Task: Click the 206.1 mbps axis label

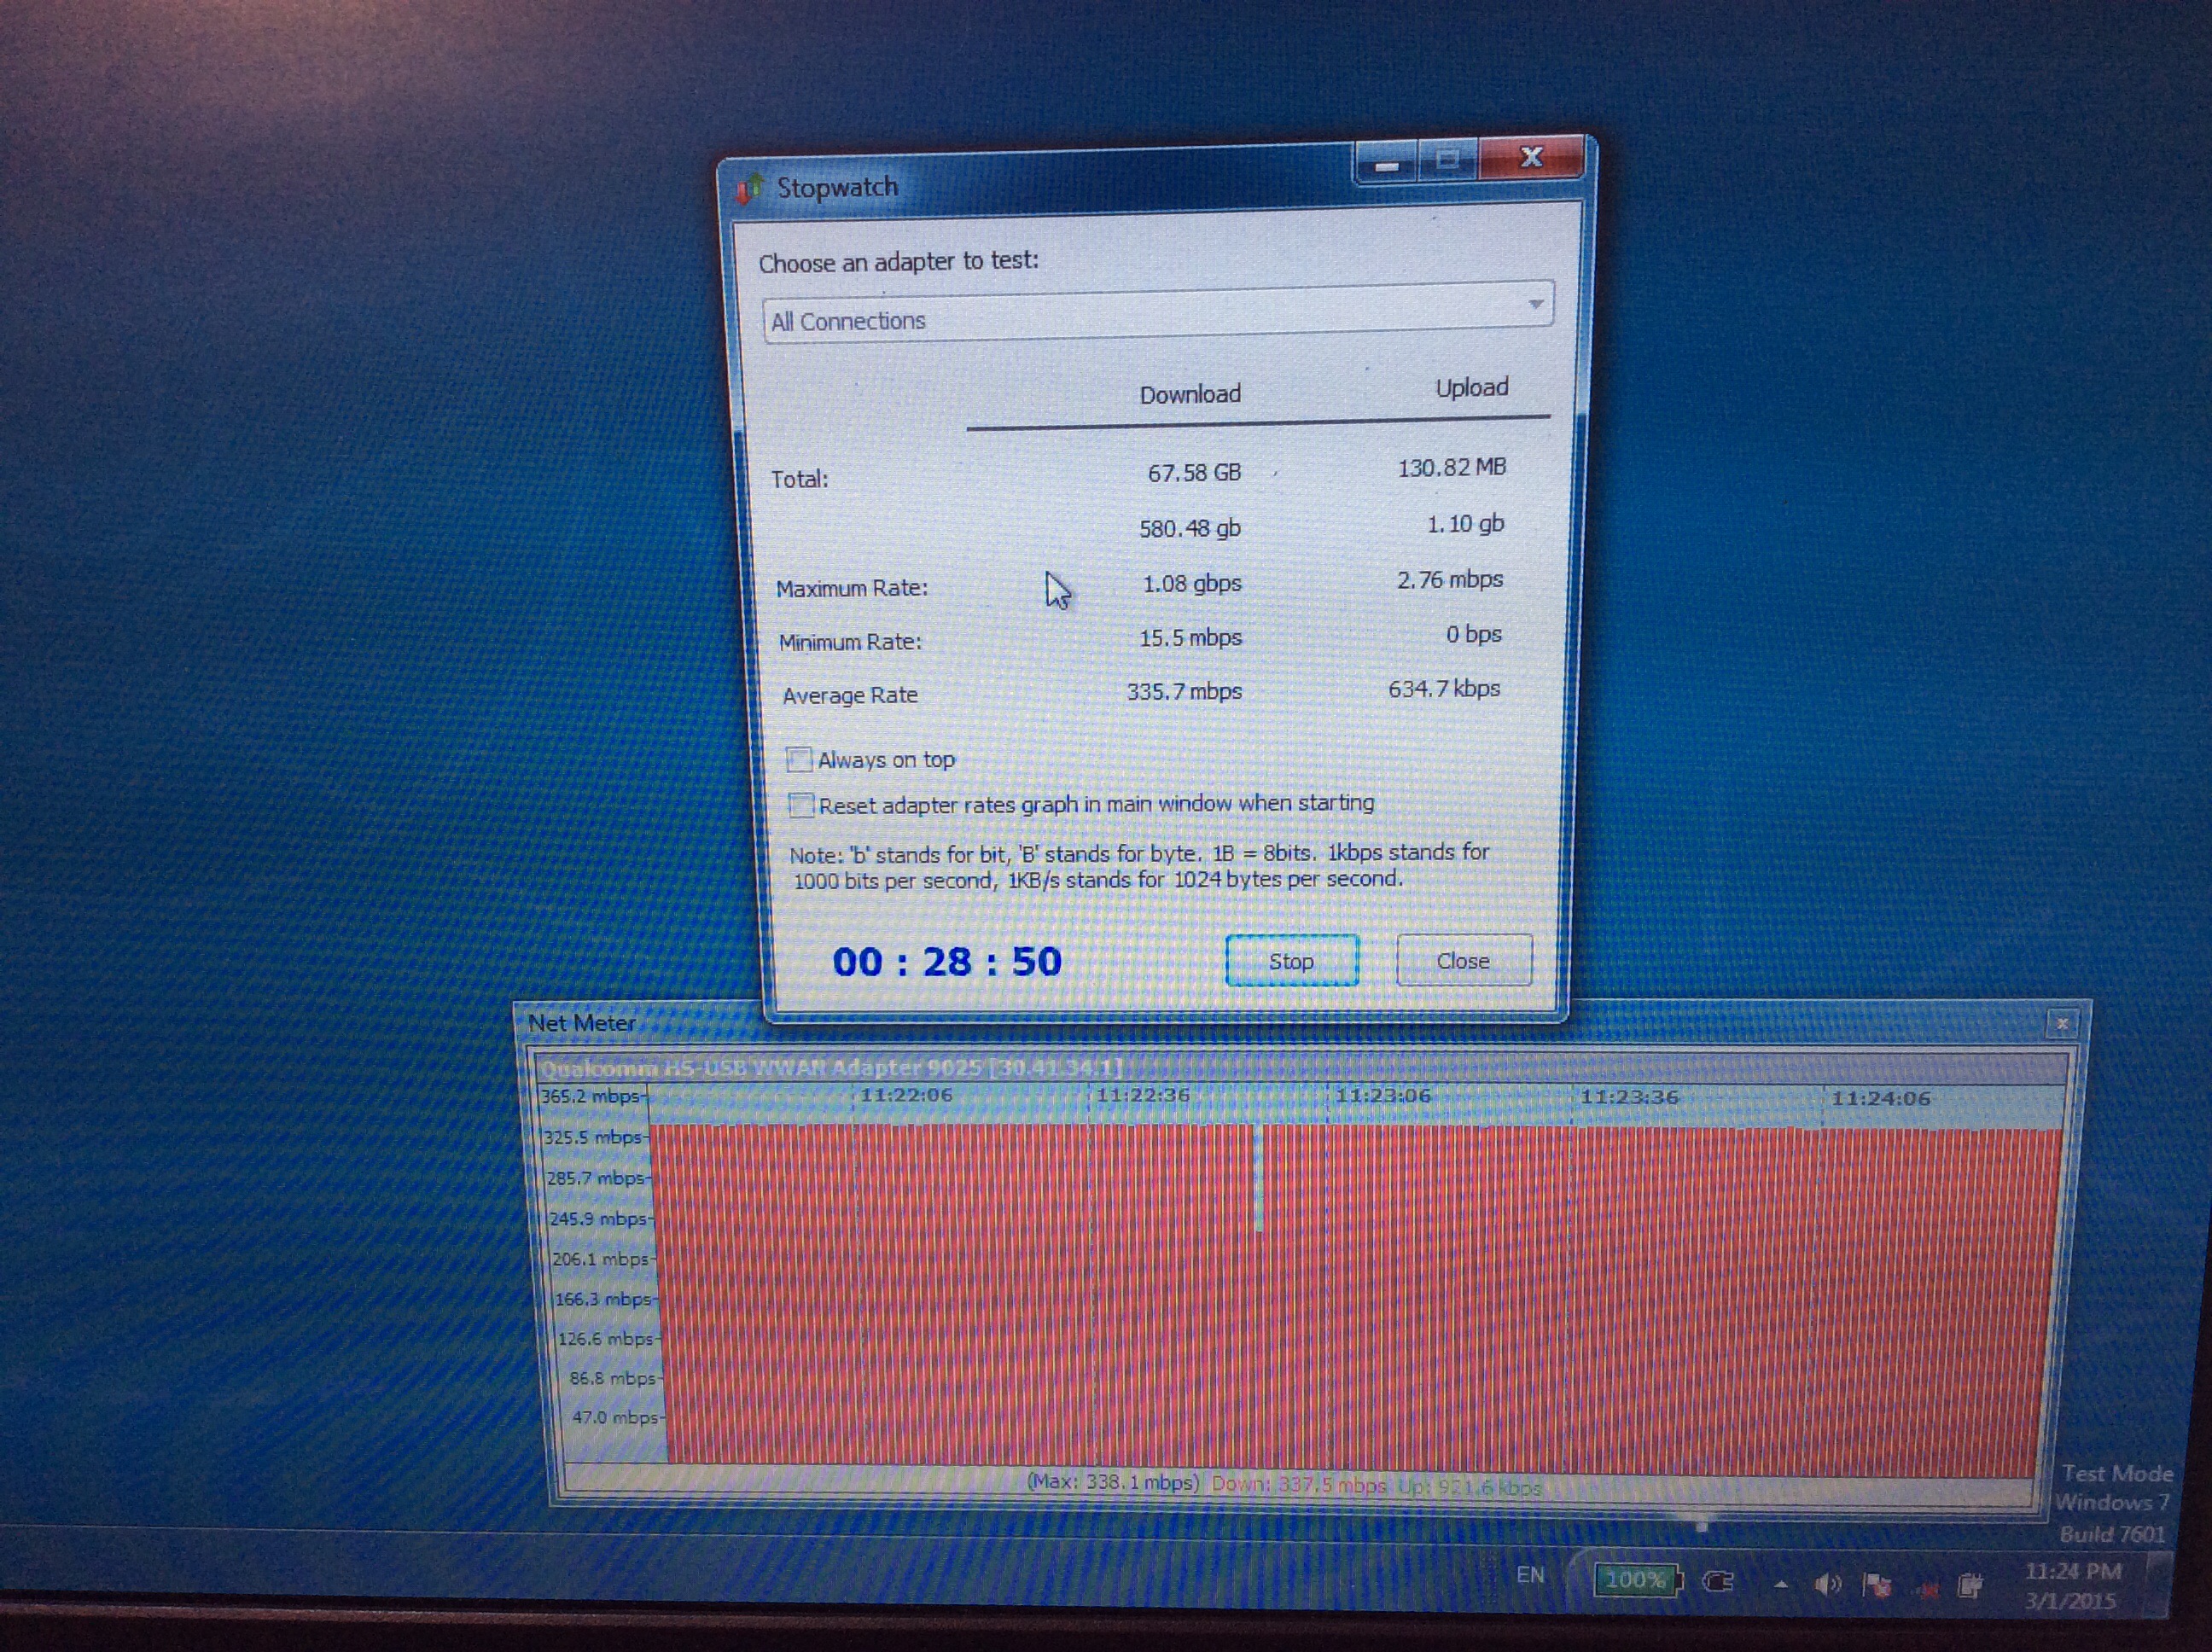Action: (601, 1259)
